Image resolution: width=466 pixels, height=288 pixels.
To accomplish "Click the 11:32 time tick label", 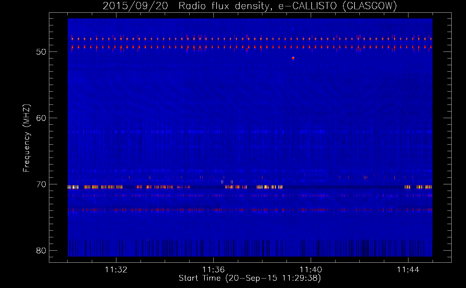I will click(x=116, y=270).
